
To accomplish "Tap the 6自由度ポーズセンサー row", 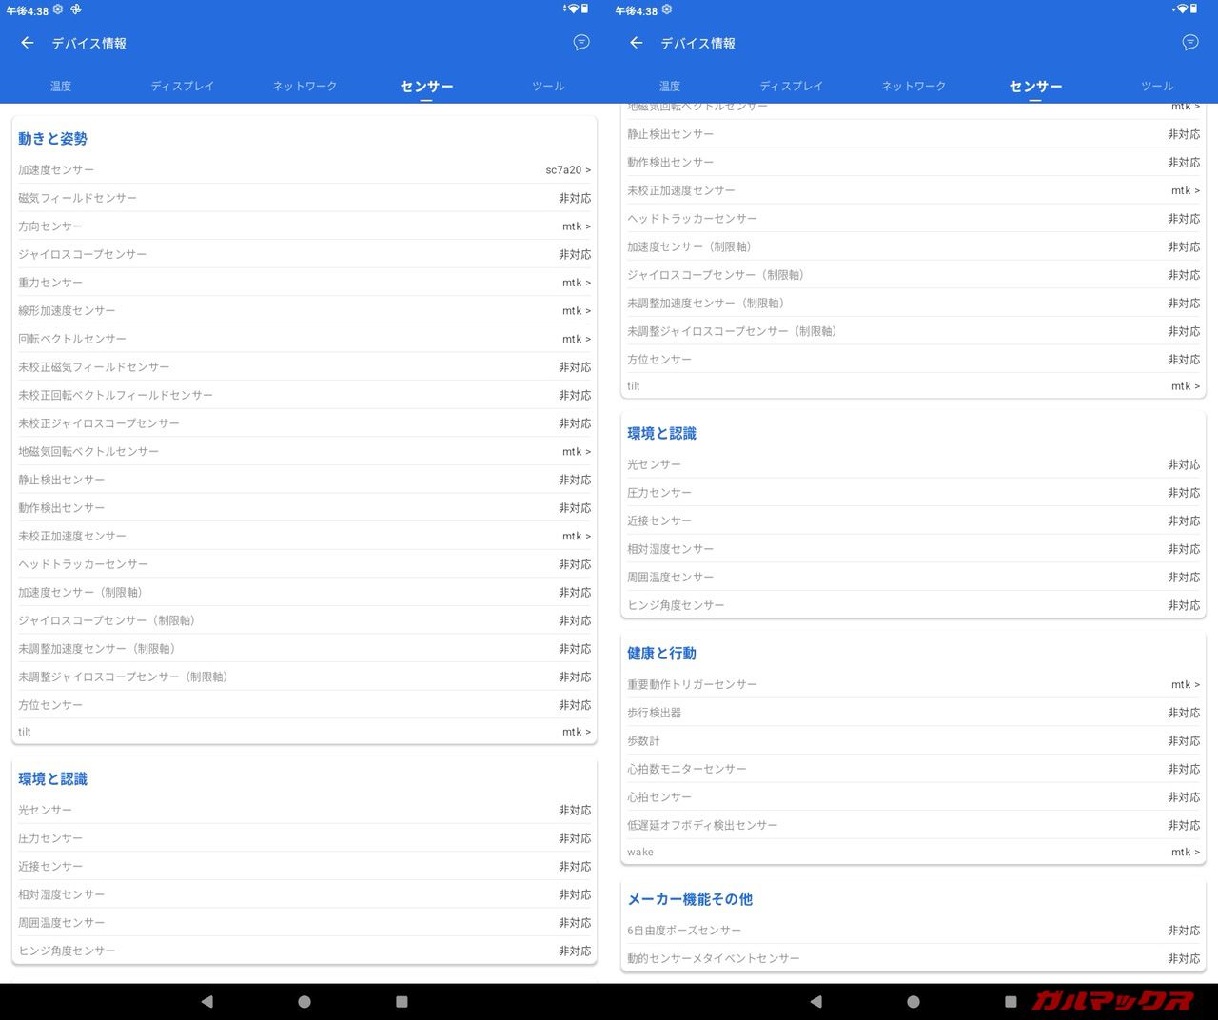I will click(913, 931).
